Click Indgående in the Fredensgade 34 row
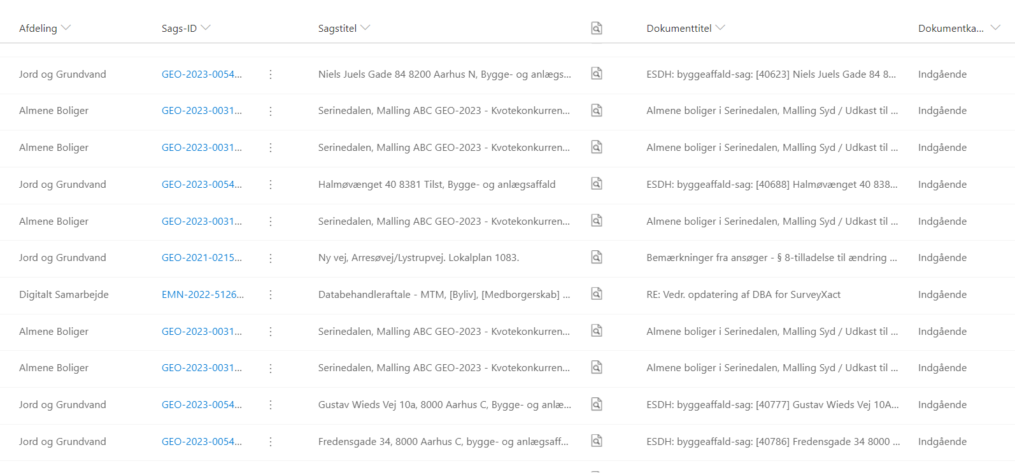The width and height of the screenshot is (1015, 473). point(942,442)
